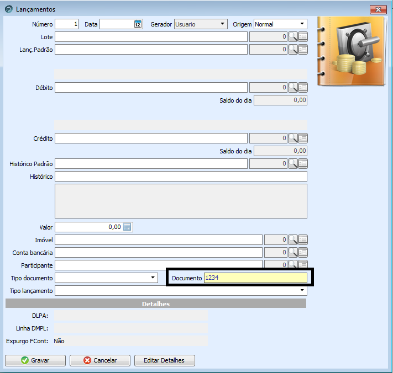Close the Lançamentos window

click(378, 9)
